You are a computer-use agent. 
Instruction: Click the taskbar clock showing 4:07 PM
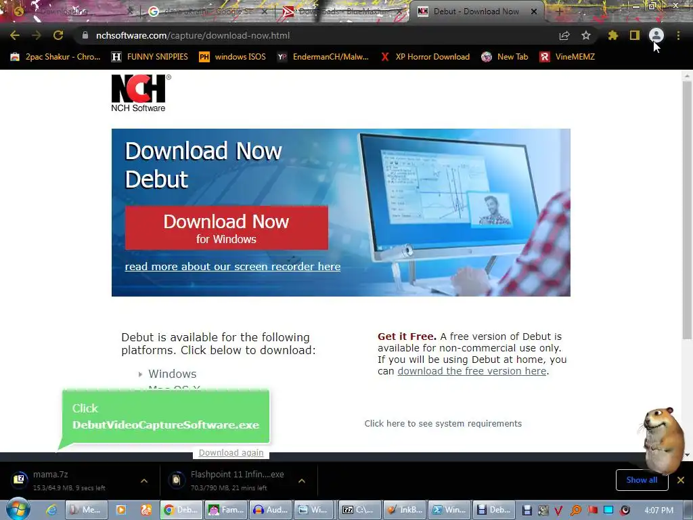pyautogui.click(x=659, y=511)
